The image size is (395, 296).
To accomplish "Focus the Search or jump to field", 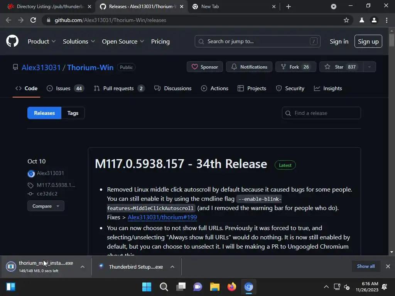I will (x=257, y=41).
